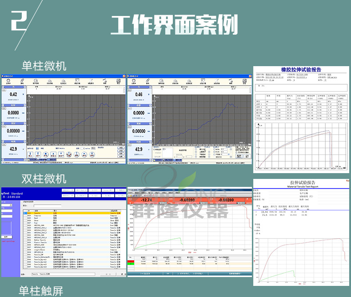The width and height of the screenshot is (351, 297).
Task: Click the clock-dial toolbar icon in the 0.46 window
Action: [x=161, y=81]
